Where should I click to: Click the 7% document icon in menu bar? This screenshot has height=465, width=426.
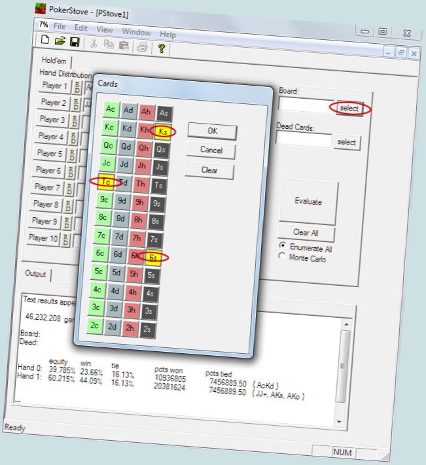[x=44, y=25]
